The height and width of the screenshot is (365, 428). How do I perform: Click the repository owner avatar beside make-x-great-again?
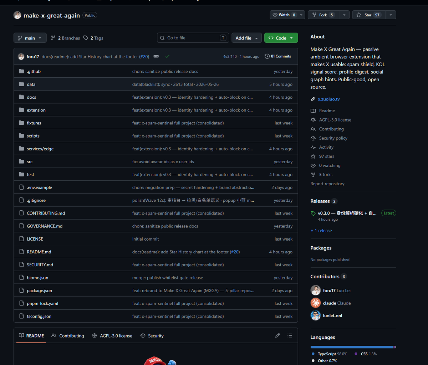pyautogui.click(x=17, y=15)
